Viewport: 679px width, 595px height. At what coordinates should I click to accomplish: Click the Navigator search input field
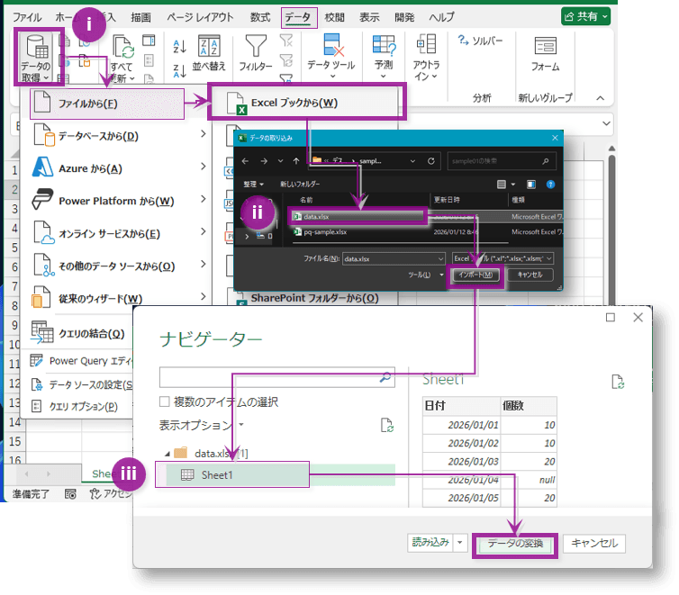270,377
